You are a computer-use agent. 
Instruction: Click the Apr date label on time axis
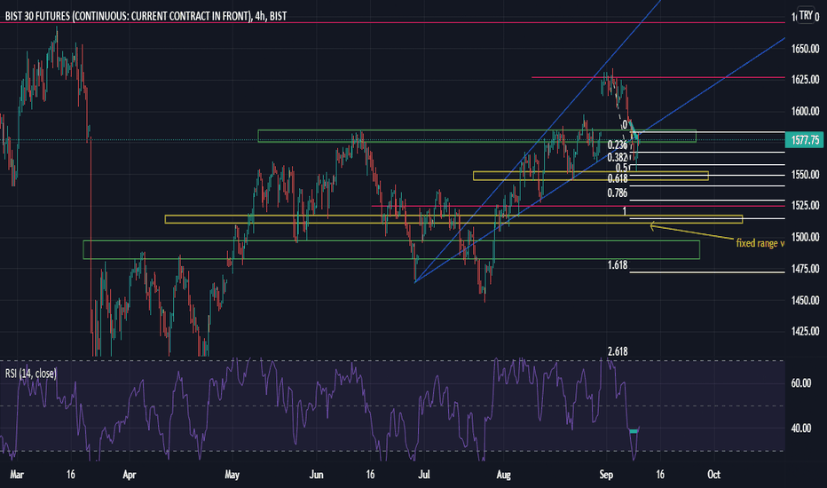[x=130, y=475]
